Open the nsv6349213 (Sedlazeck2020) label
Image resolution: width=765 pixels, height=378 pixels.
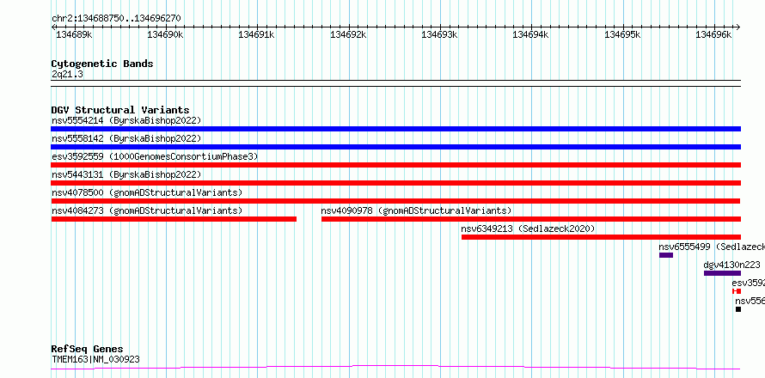click(528, 229)
